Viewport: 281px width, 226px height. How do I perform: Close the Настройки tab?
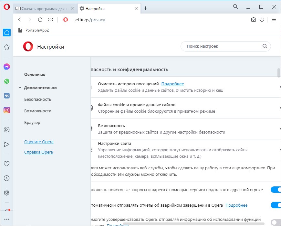136,9
